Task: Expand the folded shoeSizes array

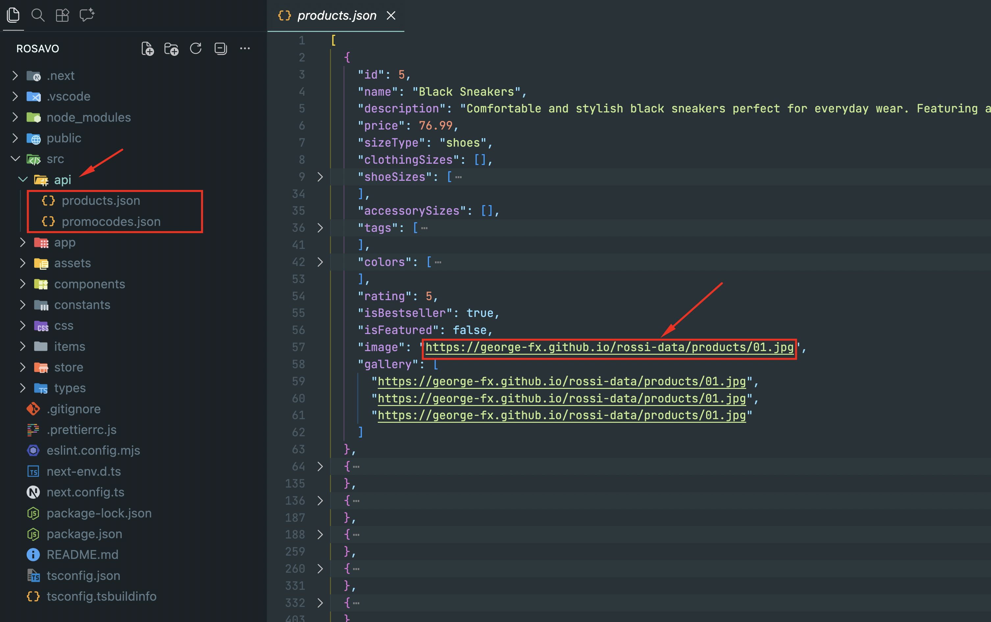Action: coord(320,177)
